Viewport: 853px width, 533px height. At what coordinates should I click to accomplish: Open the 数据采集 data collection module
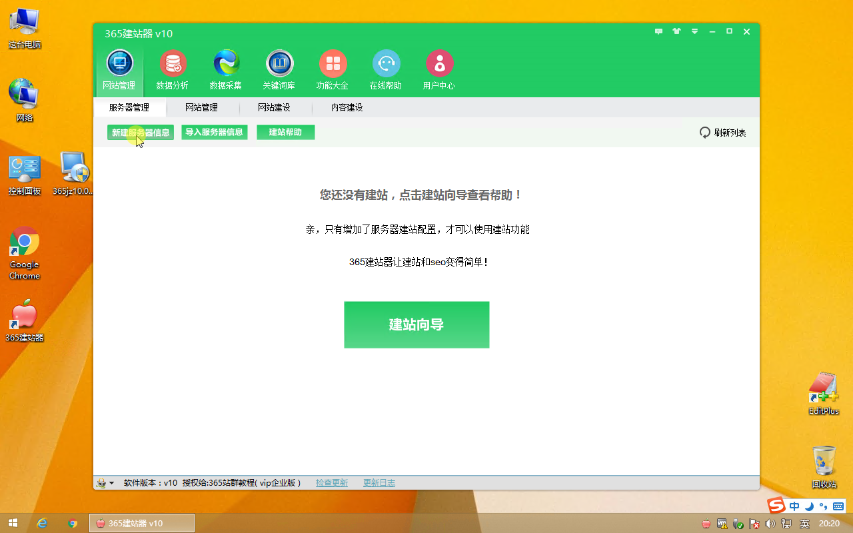226,70
